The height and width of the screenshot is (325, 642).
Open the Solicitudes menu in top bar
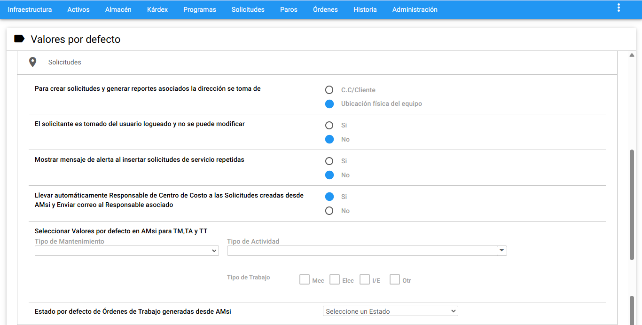[x=248, y=9]
